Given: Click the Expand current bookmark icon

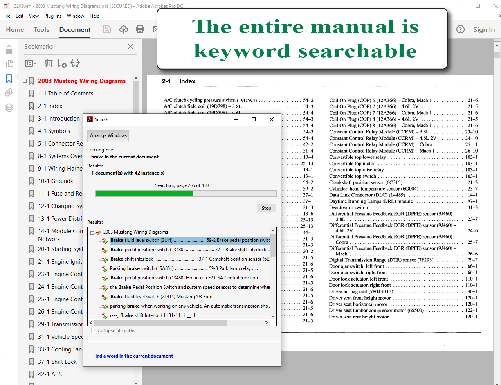Looking at the screenshot, I should (75, 63).
